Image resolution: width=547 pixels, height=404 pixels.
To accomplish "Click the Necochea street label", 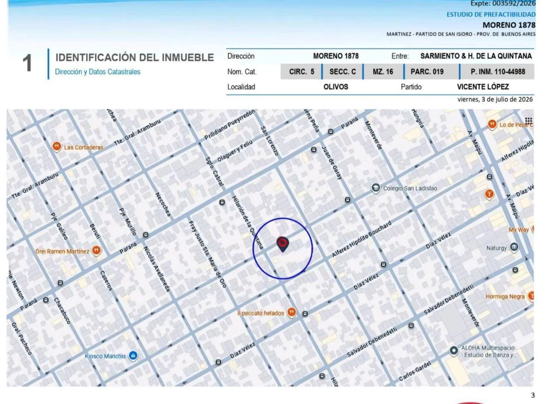I will click(x=163, y=205).
